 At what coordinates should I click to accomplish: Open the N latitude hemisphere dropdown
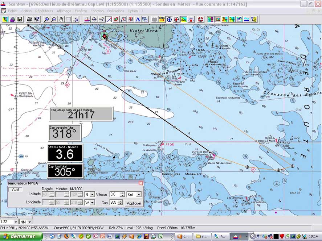point(92,194)
